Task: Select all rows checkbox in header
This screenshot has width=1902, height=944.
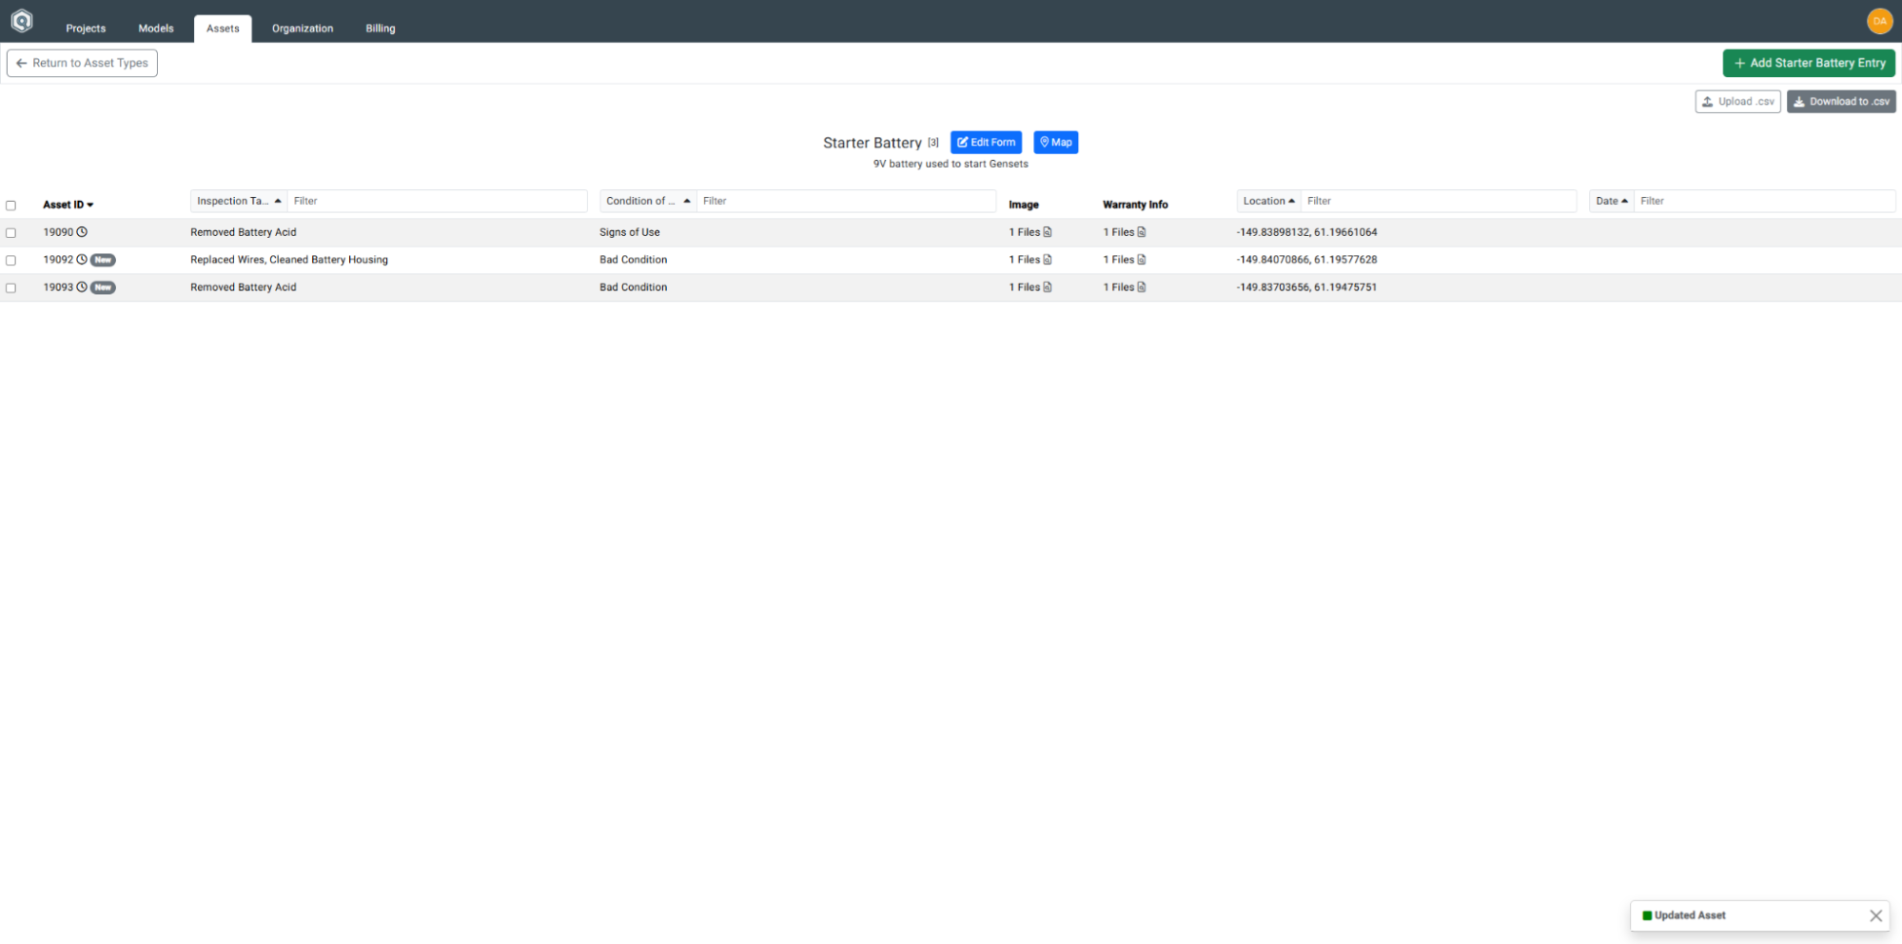Action: click(x=11, y=206)
